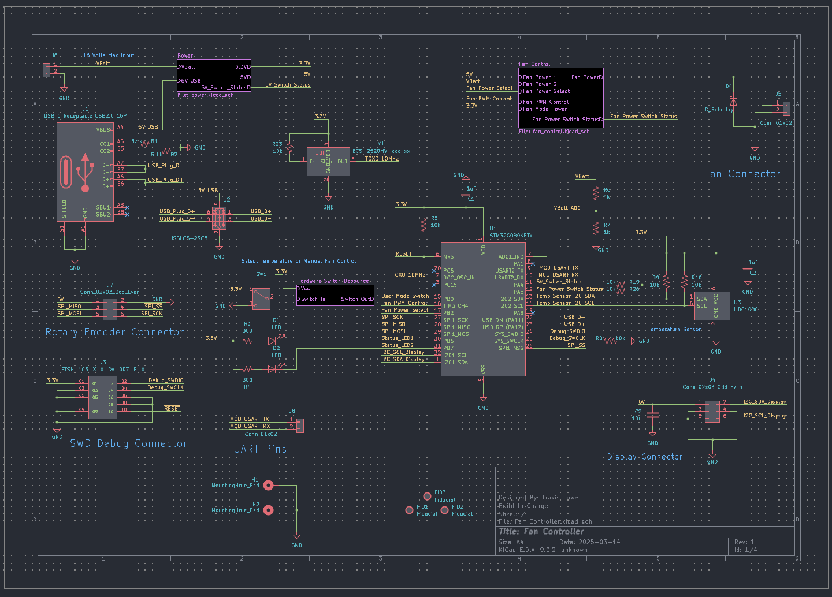832x597 pixels.
Task: Click the 'Fan Connector' section label
Action: (x=742, y=174)
